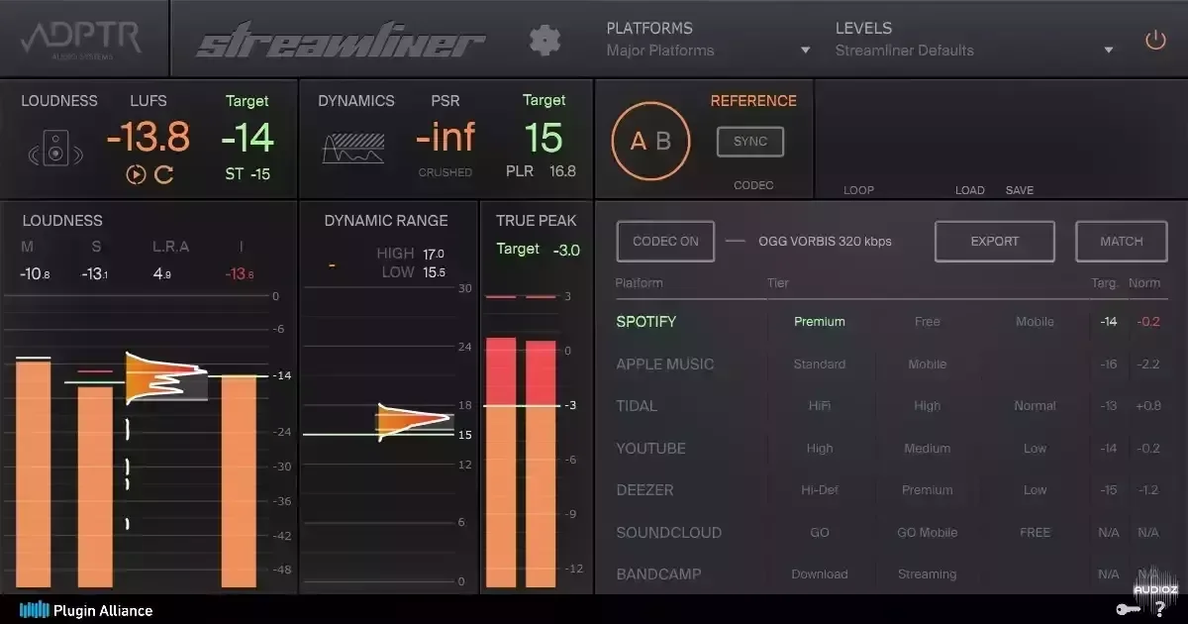
Task: Select the APPLE MUSIC platform
Action: point(665,364)
